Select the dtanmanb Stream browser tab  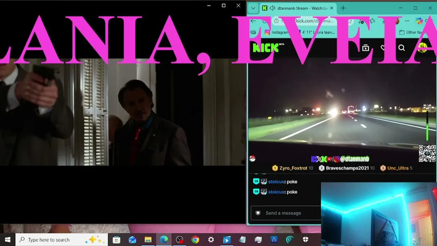[298, 8]
